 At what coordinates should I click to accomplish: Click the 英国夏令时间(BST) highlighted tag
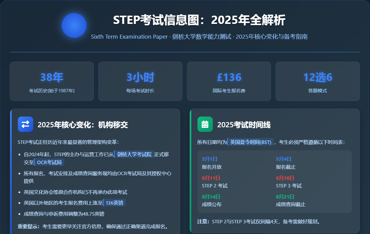pyautogui.click(x=250, y=142)
